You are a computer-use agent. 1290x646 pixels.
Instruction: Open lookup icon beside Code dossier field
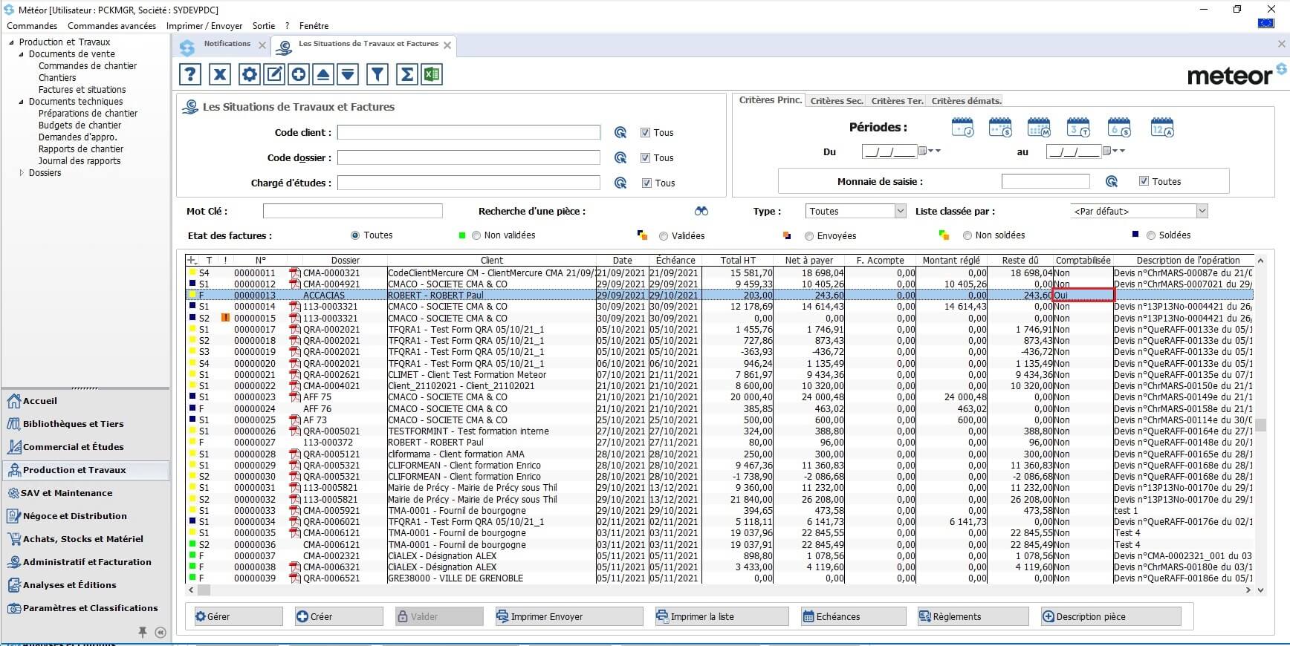[x=620, y=158]
